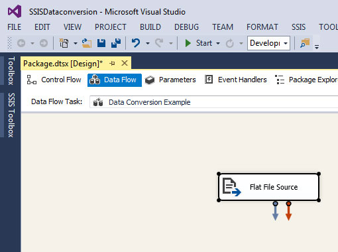
Task: Click the Start debugging button
Action: [x=198, y=43]
